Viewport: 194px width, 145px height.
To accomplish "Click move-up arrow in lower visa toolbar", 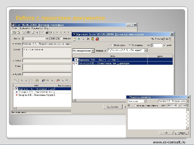I will click(22, 81).
